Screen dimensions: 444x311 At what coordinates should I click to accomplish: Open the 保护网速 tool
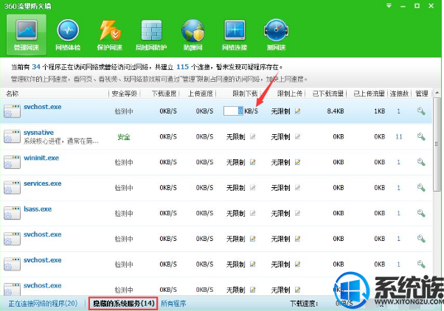pyautogui.click(x=110, y=35)
